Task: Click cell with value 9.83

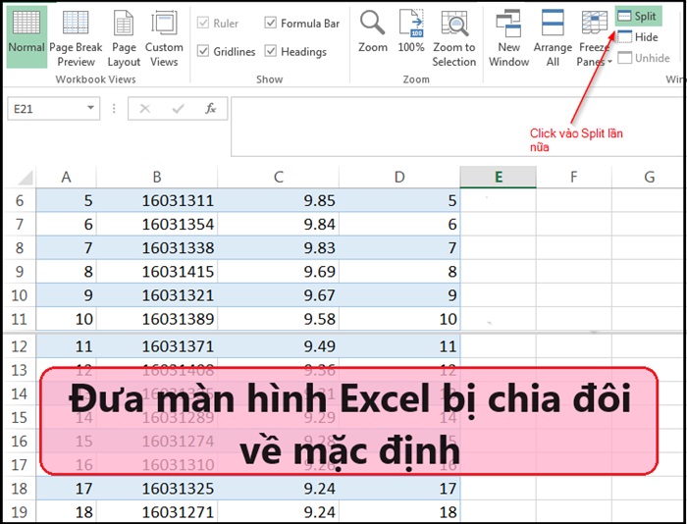Action: (x=278, y=248)
